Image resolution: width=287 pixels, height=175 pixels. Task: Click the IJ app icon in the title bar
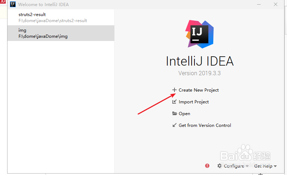point(13,5)
